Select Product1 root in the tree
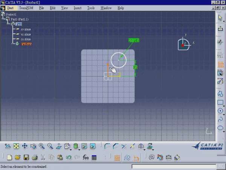226x170 pixels. [x=11, y=14]
